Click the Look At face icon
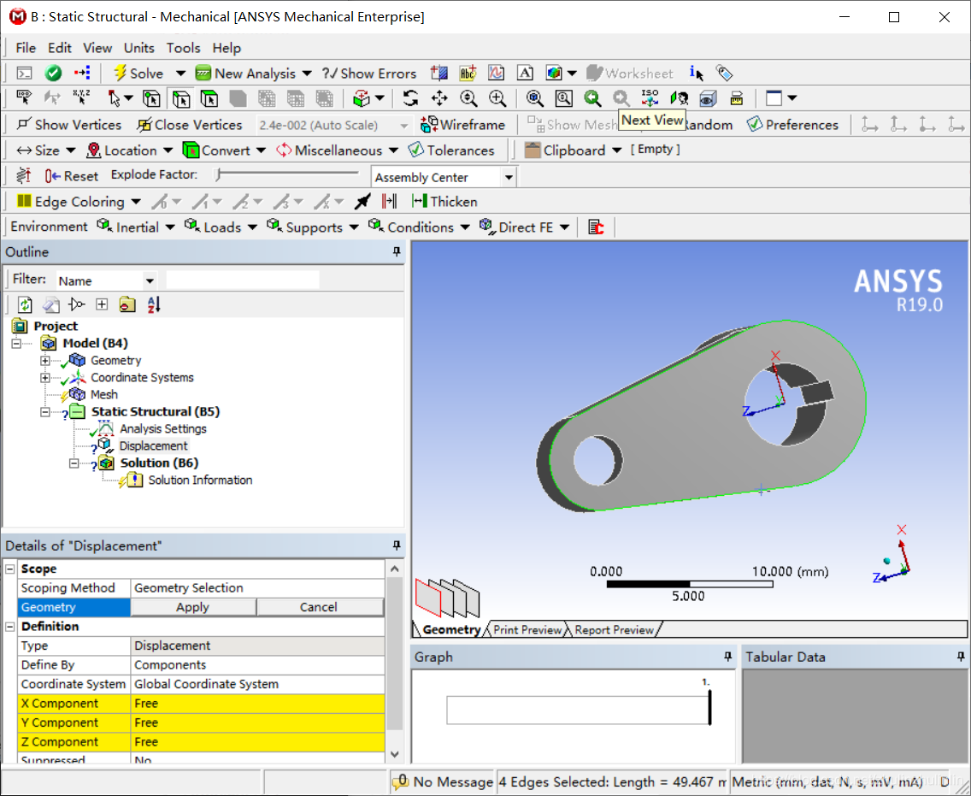Image resolution: width=971 pixels, height=796 pixels. click(680, 98)
